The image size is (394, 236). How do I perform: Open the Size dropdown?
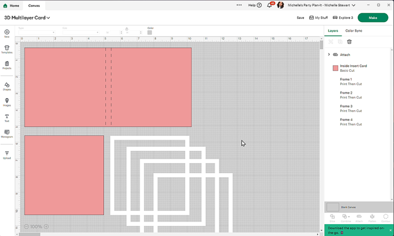click(x=81, y=32)
